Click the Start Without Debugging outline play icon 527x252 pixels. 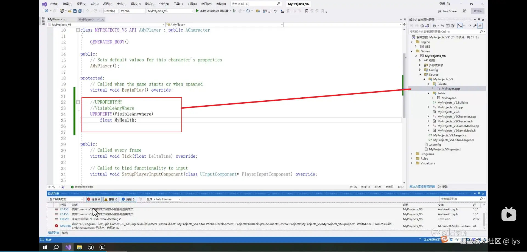(x=234, y=11)
